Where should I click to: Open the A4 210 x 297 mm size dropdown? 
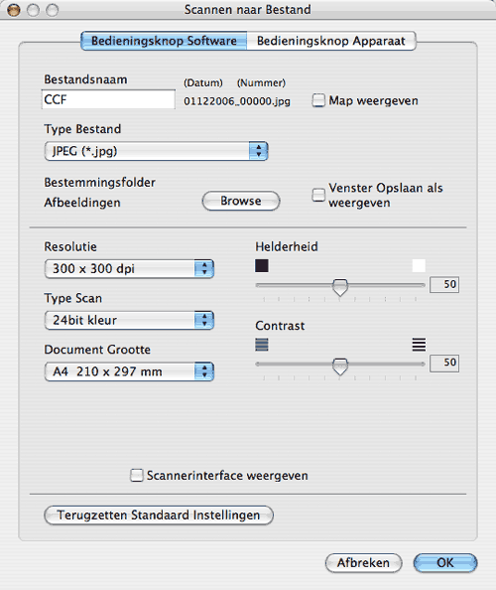point(129,371)
